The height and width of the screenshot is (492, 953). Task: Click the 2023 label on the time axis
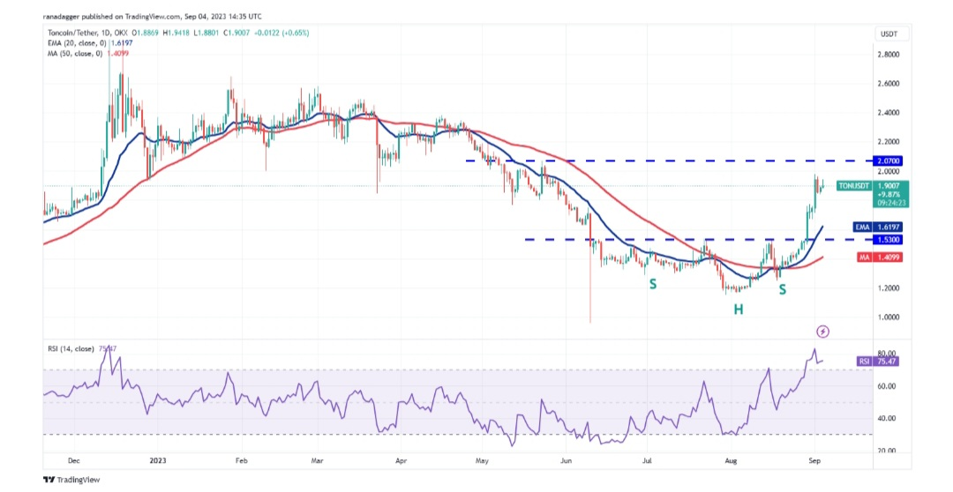pyautogui.click(x=157, y=459)
